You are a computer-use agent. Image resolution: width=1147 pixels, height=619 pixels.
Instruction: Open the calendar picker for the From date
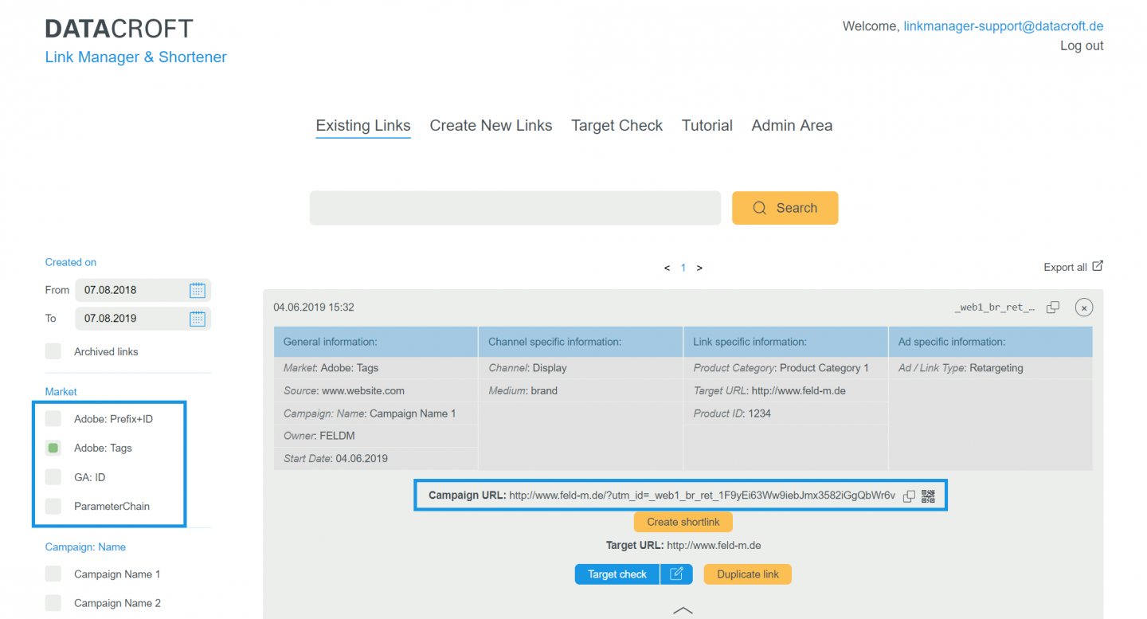(197, 290)
